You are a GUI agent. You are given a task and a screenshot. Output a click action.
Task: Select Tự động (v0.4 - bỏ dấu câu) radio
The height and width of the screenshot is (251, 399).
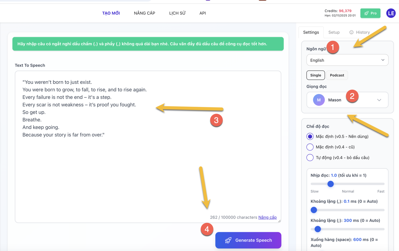310,157
